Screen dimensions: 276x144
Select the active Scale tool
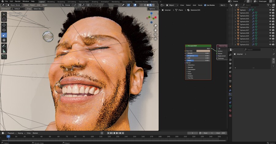point(4,35)
